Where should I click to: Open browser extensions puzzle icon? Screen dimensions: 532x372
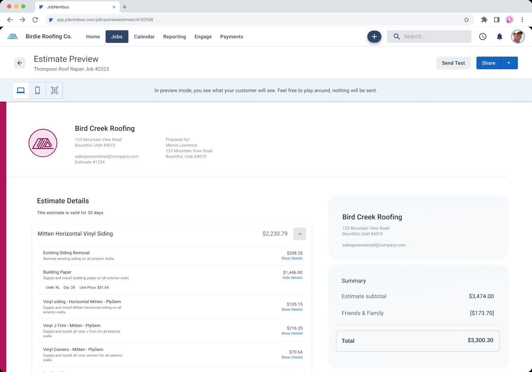tap(484, 20)
